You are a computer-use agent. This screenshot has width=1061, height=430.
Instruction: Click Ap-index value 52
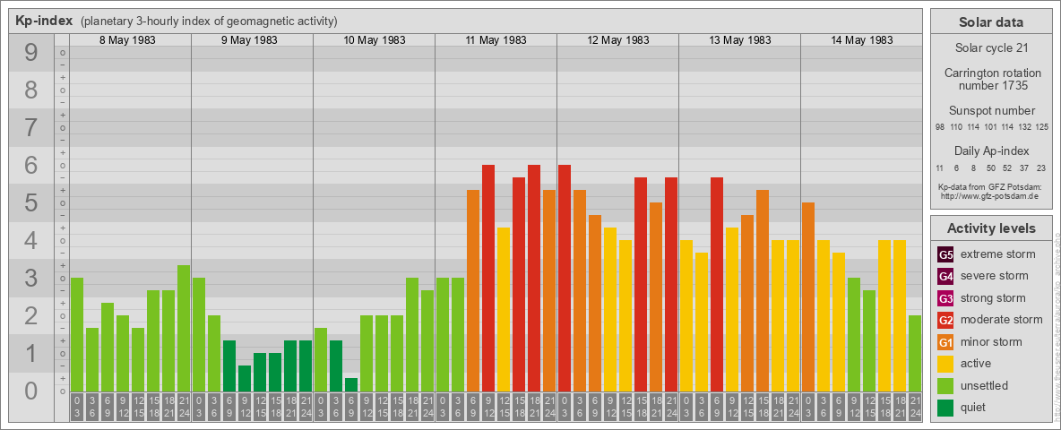click(1007, 168)
